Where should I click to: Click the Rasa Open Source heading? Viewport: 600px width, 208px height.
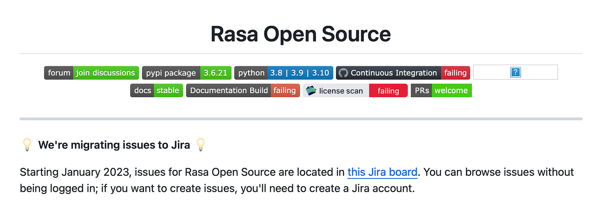click(x=301, y=34)
